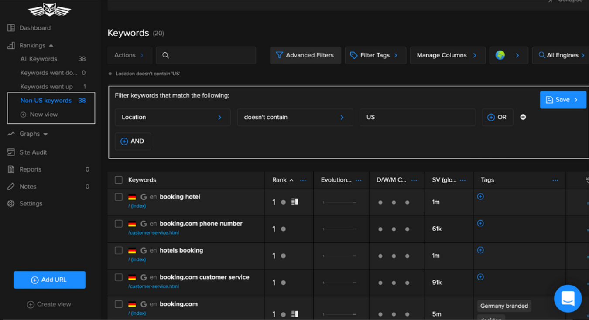Click the keyword search field

coord(206,55)
